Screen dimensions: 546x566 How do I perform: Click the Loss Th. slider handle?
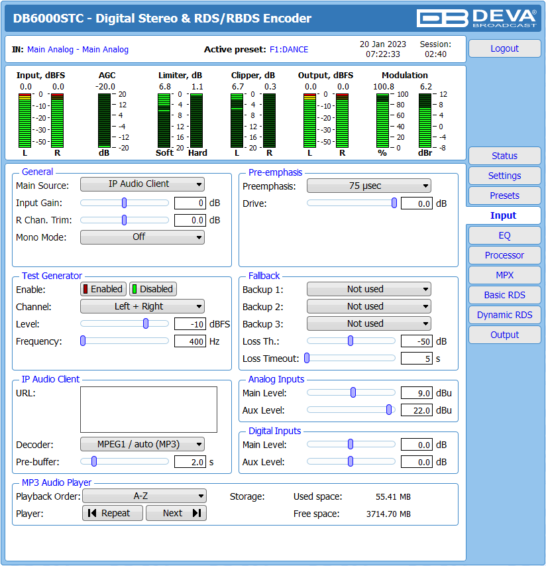351,341
